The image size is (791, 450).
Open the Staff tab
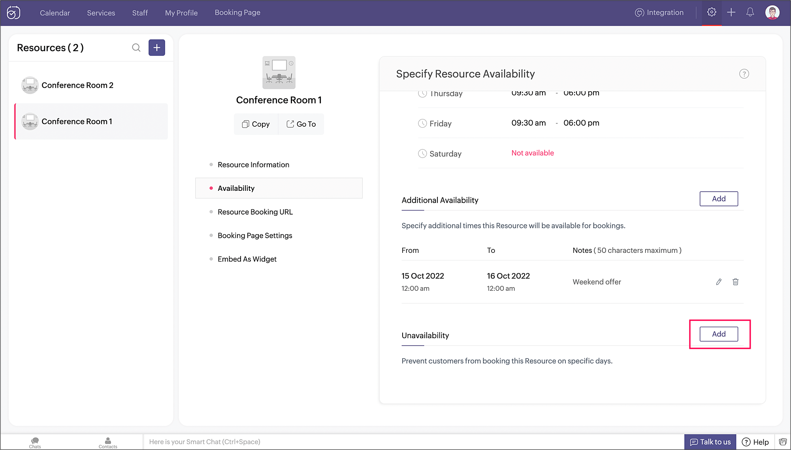click(140, 13)
